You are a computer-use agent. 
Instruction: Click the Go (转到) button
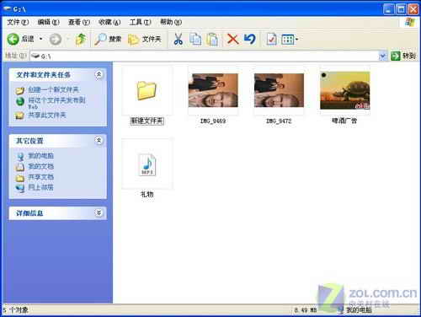pyautogui.click(x=403, y=56)
